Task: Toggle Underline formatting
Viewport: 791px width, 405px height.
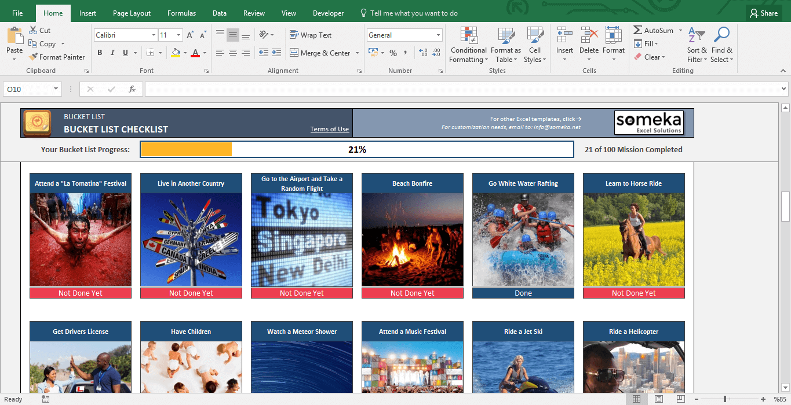Action: [125, 53]
